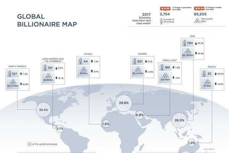229x153 pixels.
Task: Click the gold bars icon above $93bn
Action: coord(84,69)
